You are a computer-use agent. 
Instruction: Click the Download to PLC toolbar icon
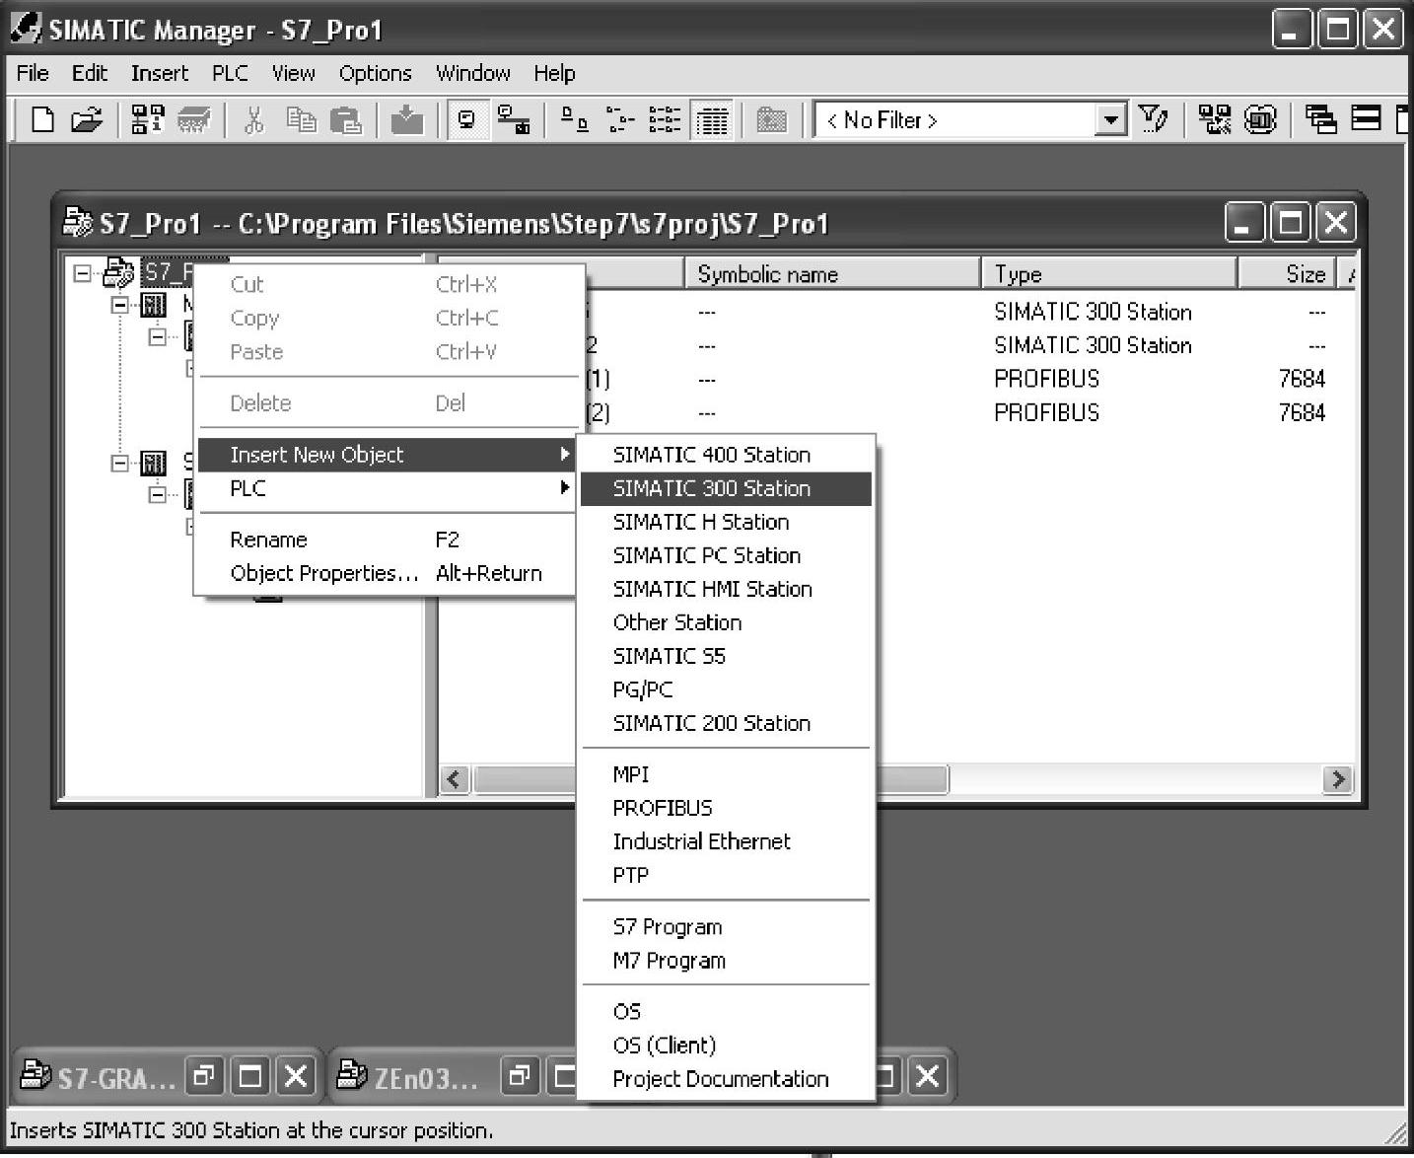tap(407, 120)
